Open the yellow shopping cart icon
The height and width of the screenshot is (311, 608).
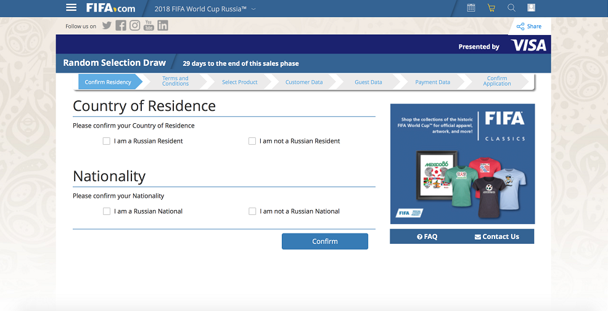tap(491, 8)
